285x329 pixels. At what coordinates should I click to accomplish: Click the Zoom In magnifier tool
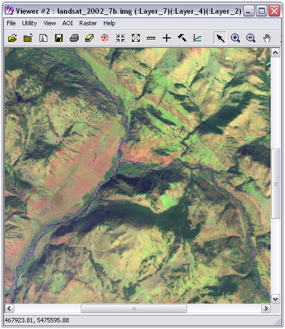235,38
